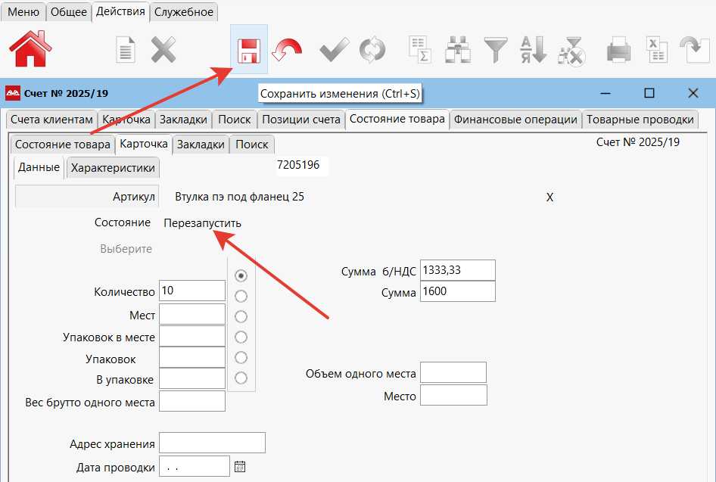This screenshot has width=716, height=482.
Task: Open the Финансовые операции tab
Action: click(x=515, y=120)
